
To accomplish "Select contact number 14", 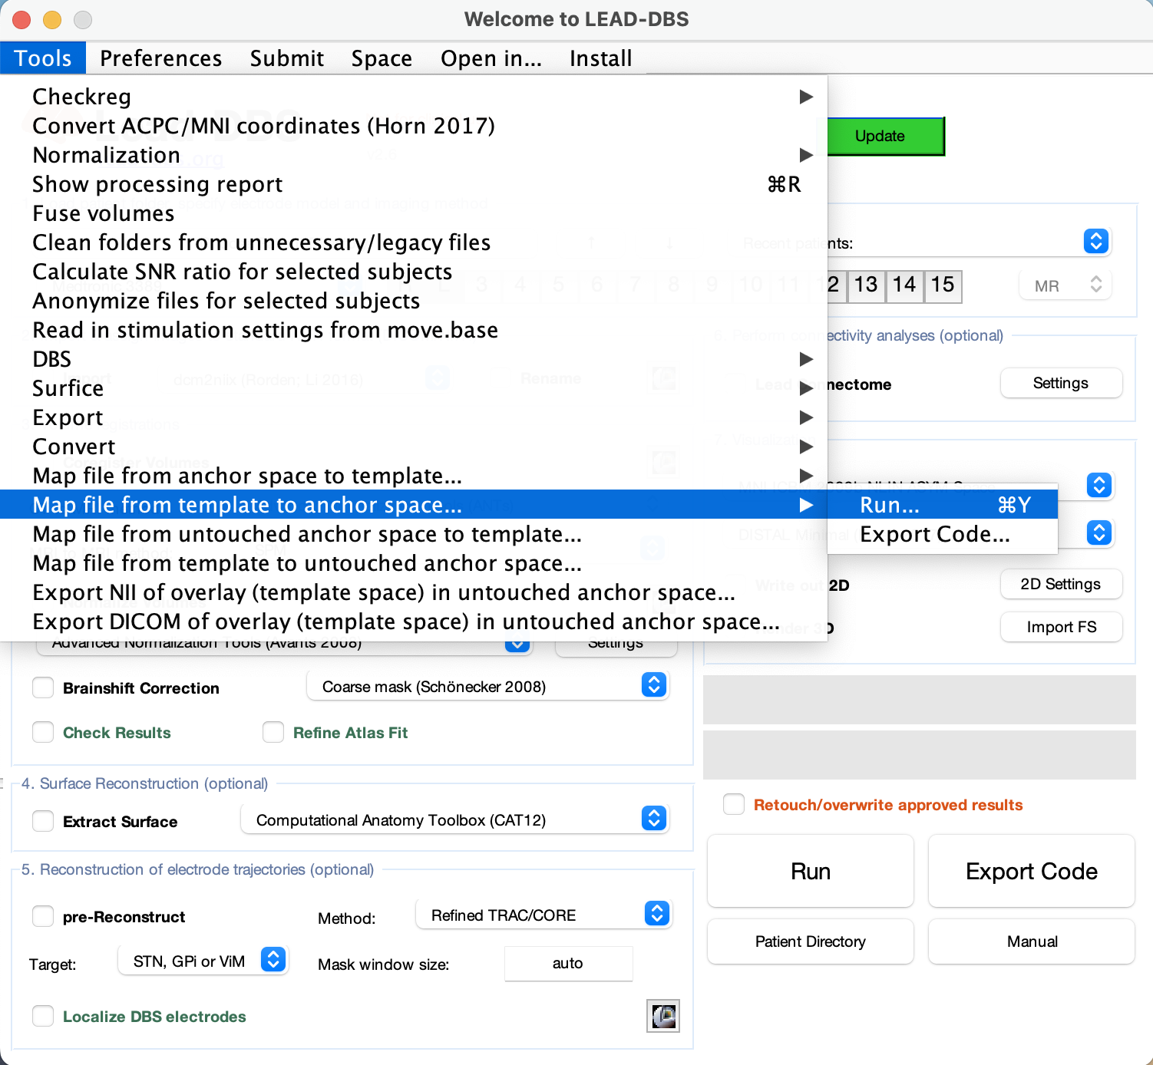I will coord(904,285).
